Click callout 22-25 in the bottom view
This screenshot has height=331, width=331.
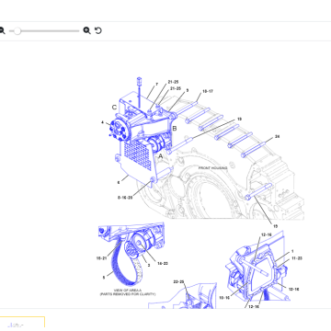coord(178,281)
